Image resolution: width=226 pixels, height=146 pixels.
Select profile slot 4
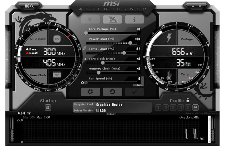181,108
